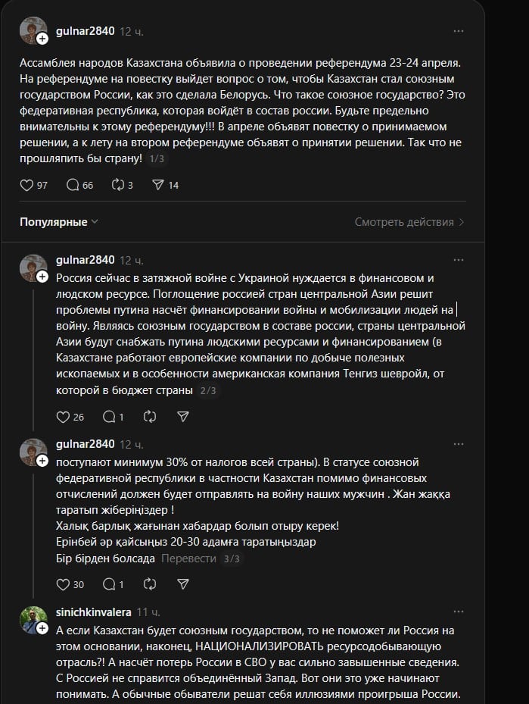Follow gulnar2840 using the avatar plus badge
529x704 pixels.
(x=42, y=39)
